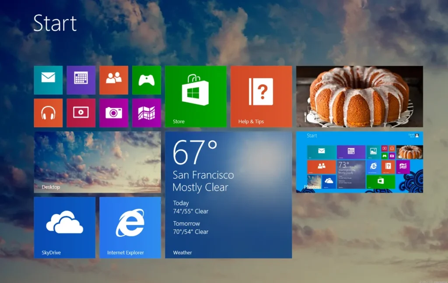Click the 67° temperature reading
The width and height of the screenshot is (448, 283).
(x=195, y=153)
